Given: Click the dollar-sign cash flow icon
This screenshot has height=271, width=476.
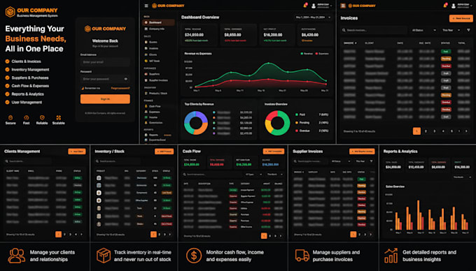Looking at the screenshot, I should (194, 256).
